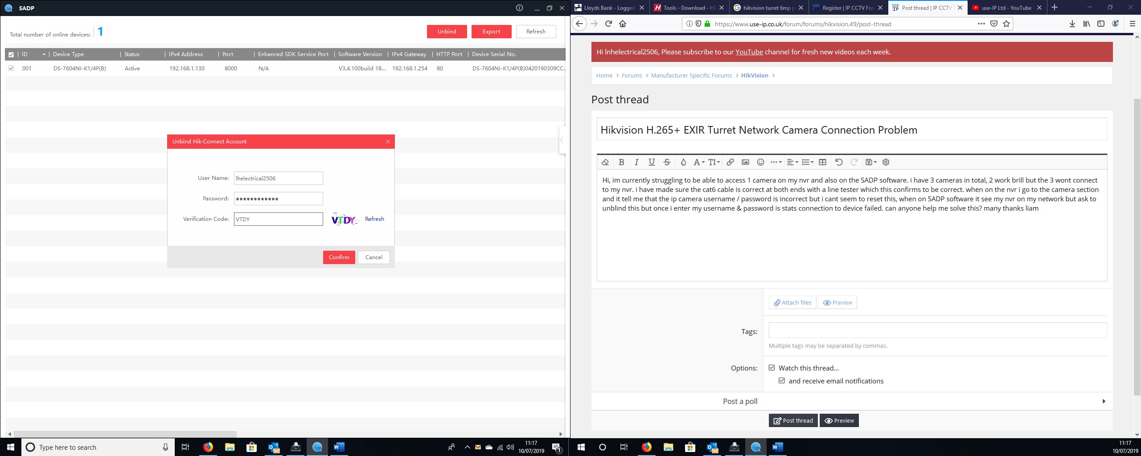Undo the last edit in the editor
The height and width of the screenshot is (456, 1141).
click(x=839, y=162)
